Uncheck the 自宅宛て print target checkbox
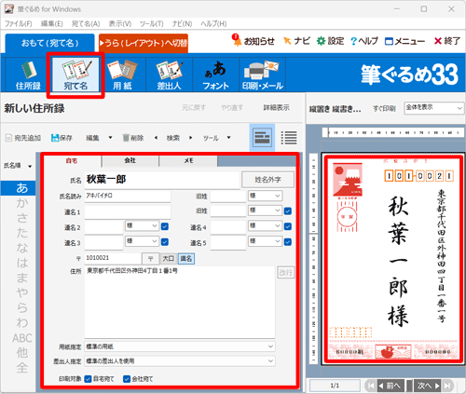The image size is (466, 394). (x=89, y=379)
